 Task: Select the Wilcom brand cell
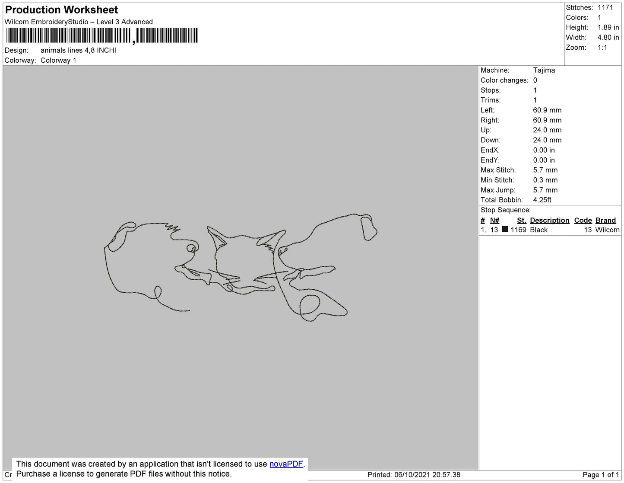pyautogui.click(x=607, y=230)
